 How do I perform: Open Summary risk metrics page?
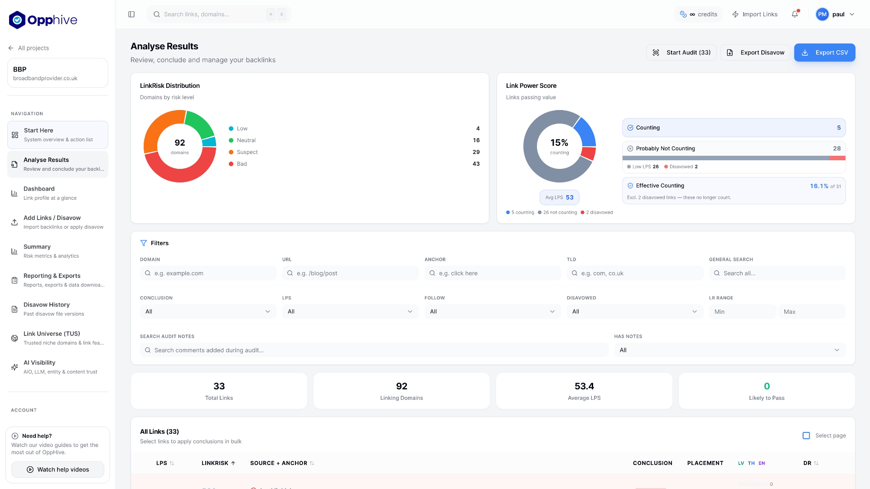click(58, 251)
